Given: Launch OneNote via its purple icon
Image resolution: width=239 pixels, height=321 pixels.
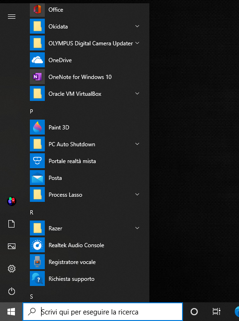Looking at the screenshot, I should click(37, 77).
